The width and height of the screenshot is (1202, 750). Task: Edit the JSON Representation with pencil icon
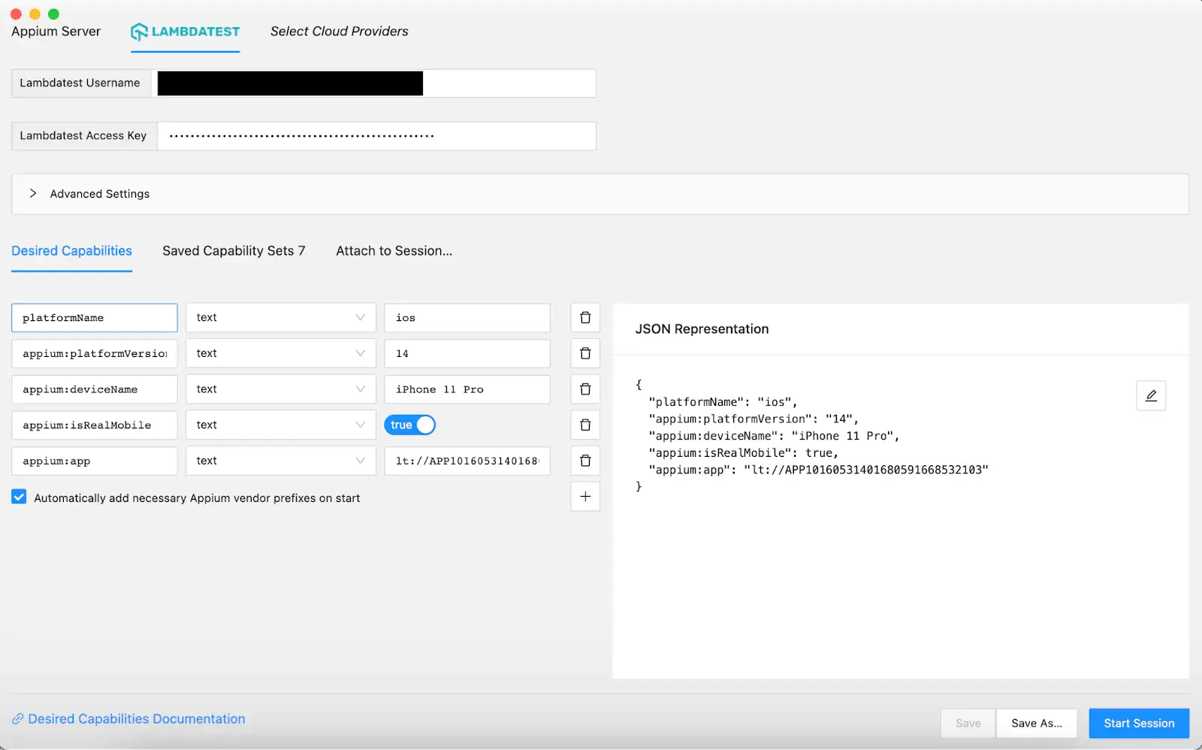coord(1151,395)
